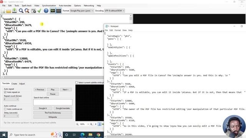Image resolution: width=246 pixels, height=138 pixels.
Task: Open the Help menu in Subtitle Edit
Action: tap(99, 6)
